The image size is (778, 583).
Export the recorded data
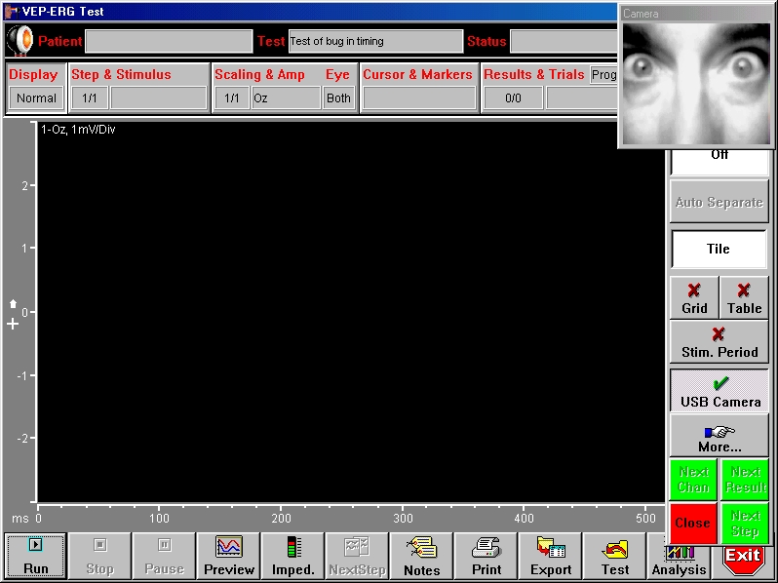551,556
